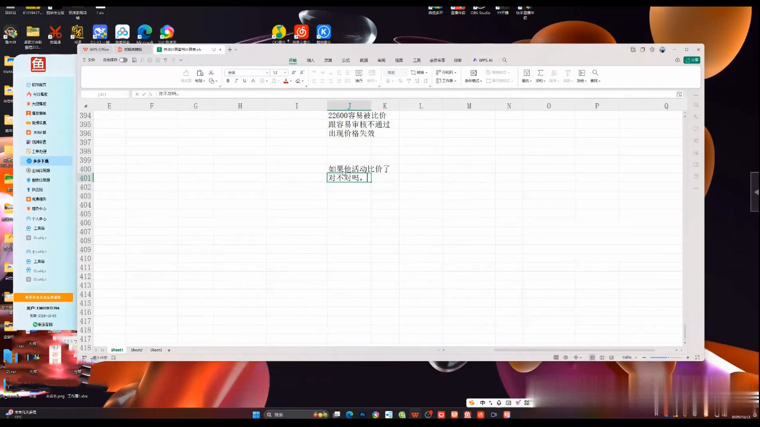Expand the font color dropdown arrow
The height and width of the screenshot is (427, 760).
pyautogui.click(x=291, y=81)
